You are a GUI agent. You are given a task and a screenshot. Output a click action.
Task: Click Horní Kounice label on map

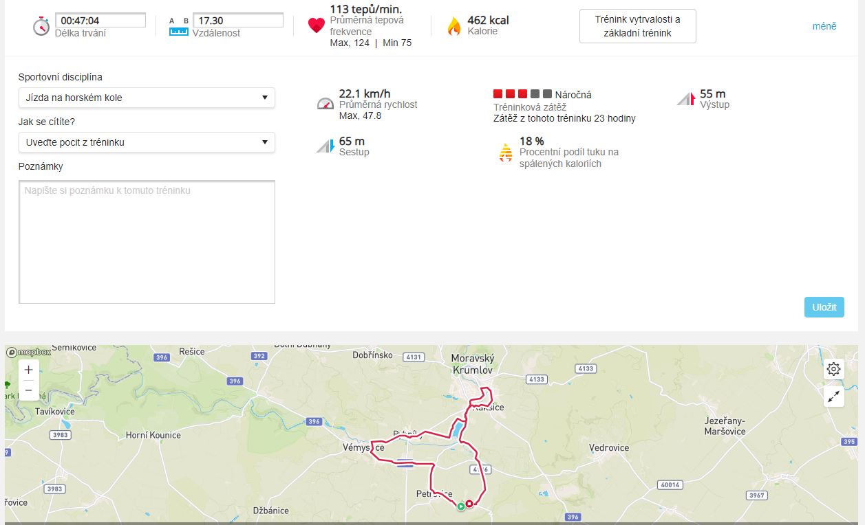pyautogui.click(x=153, y=435)
